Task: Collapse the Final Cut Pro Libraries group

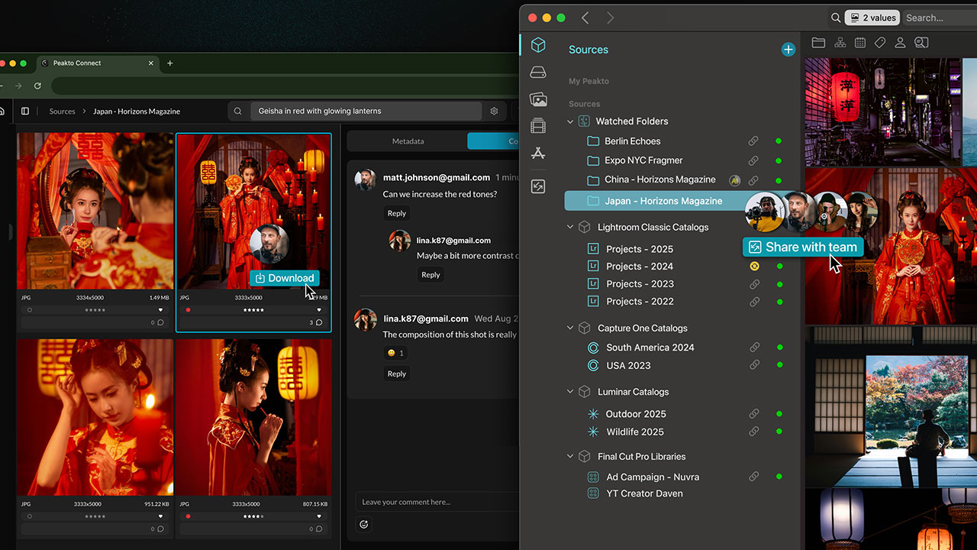Action: point(570,457)
